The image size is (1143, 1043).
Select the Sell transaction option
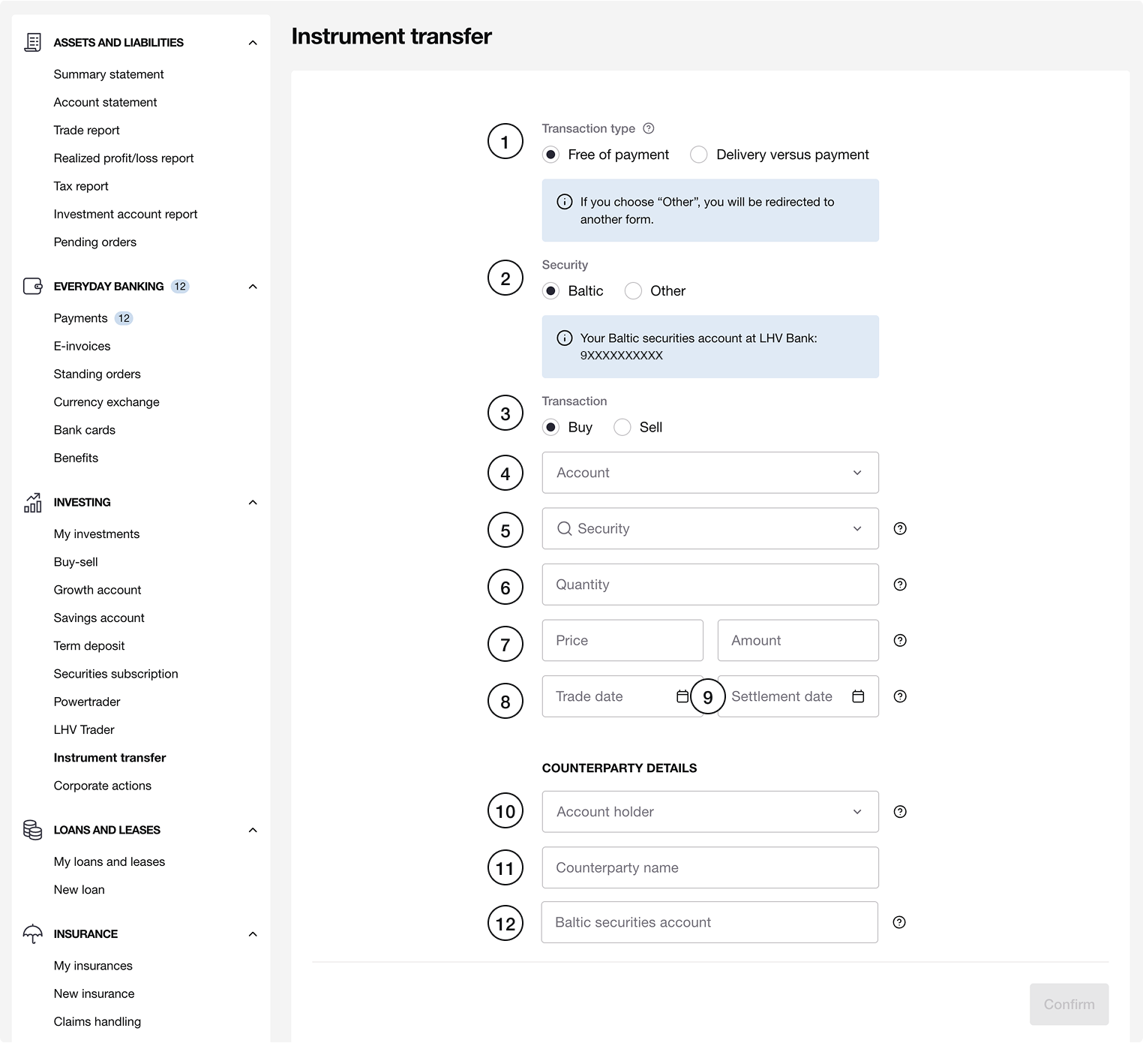(x=622, y=428)
